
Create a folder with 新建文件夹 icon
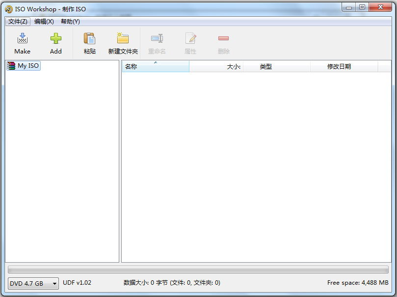(x=123, y=38)
